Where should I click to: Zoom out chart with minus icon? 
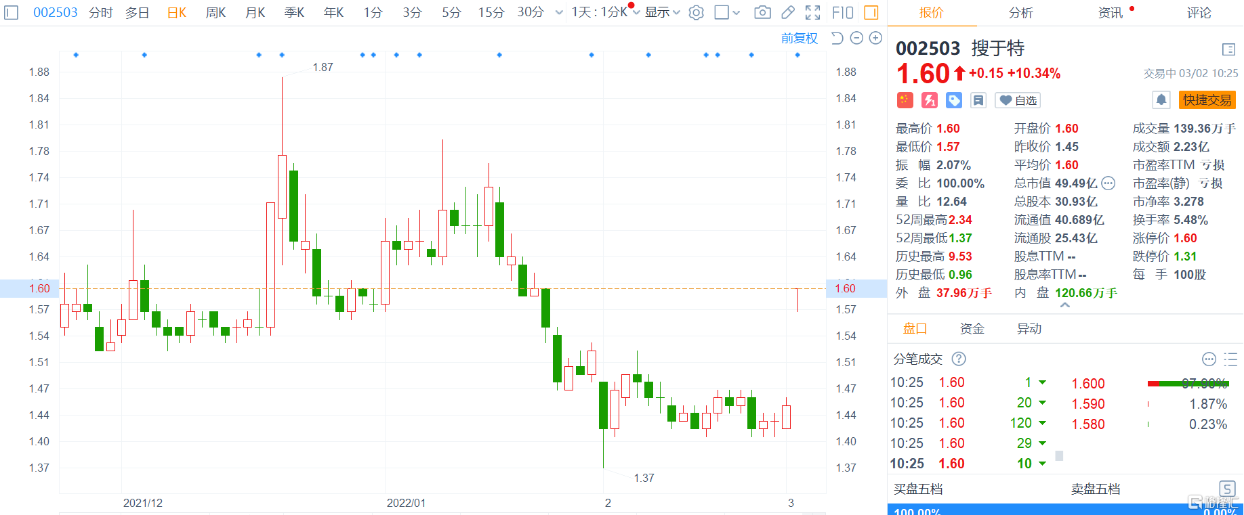point(856,39)
